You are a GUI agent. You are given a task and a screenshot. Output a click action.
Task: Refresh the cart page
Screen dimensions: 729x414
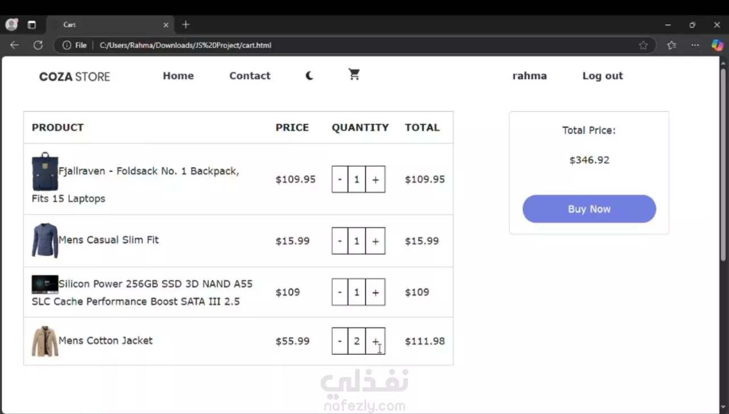(38, 45)
